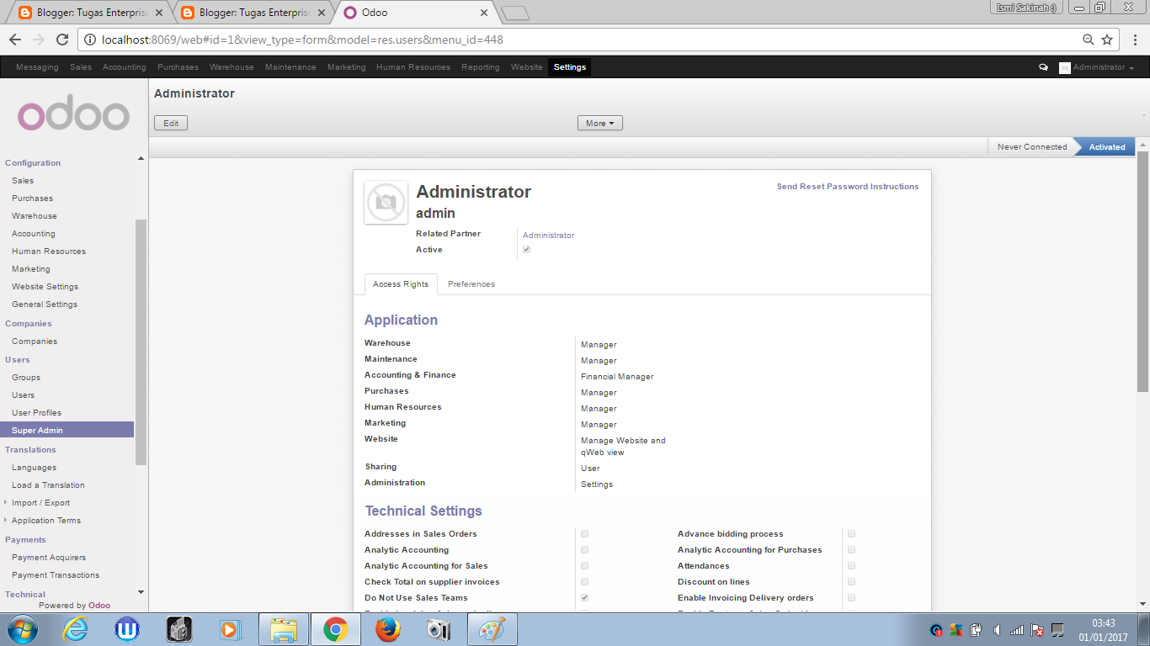Click the Administrator avatar photo placeholder
1150x646 pixels.
386,202
